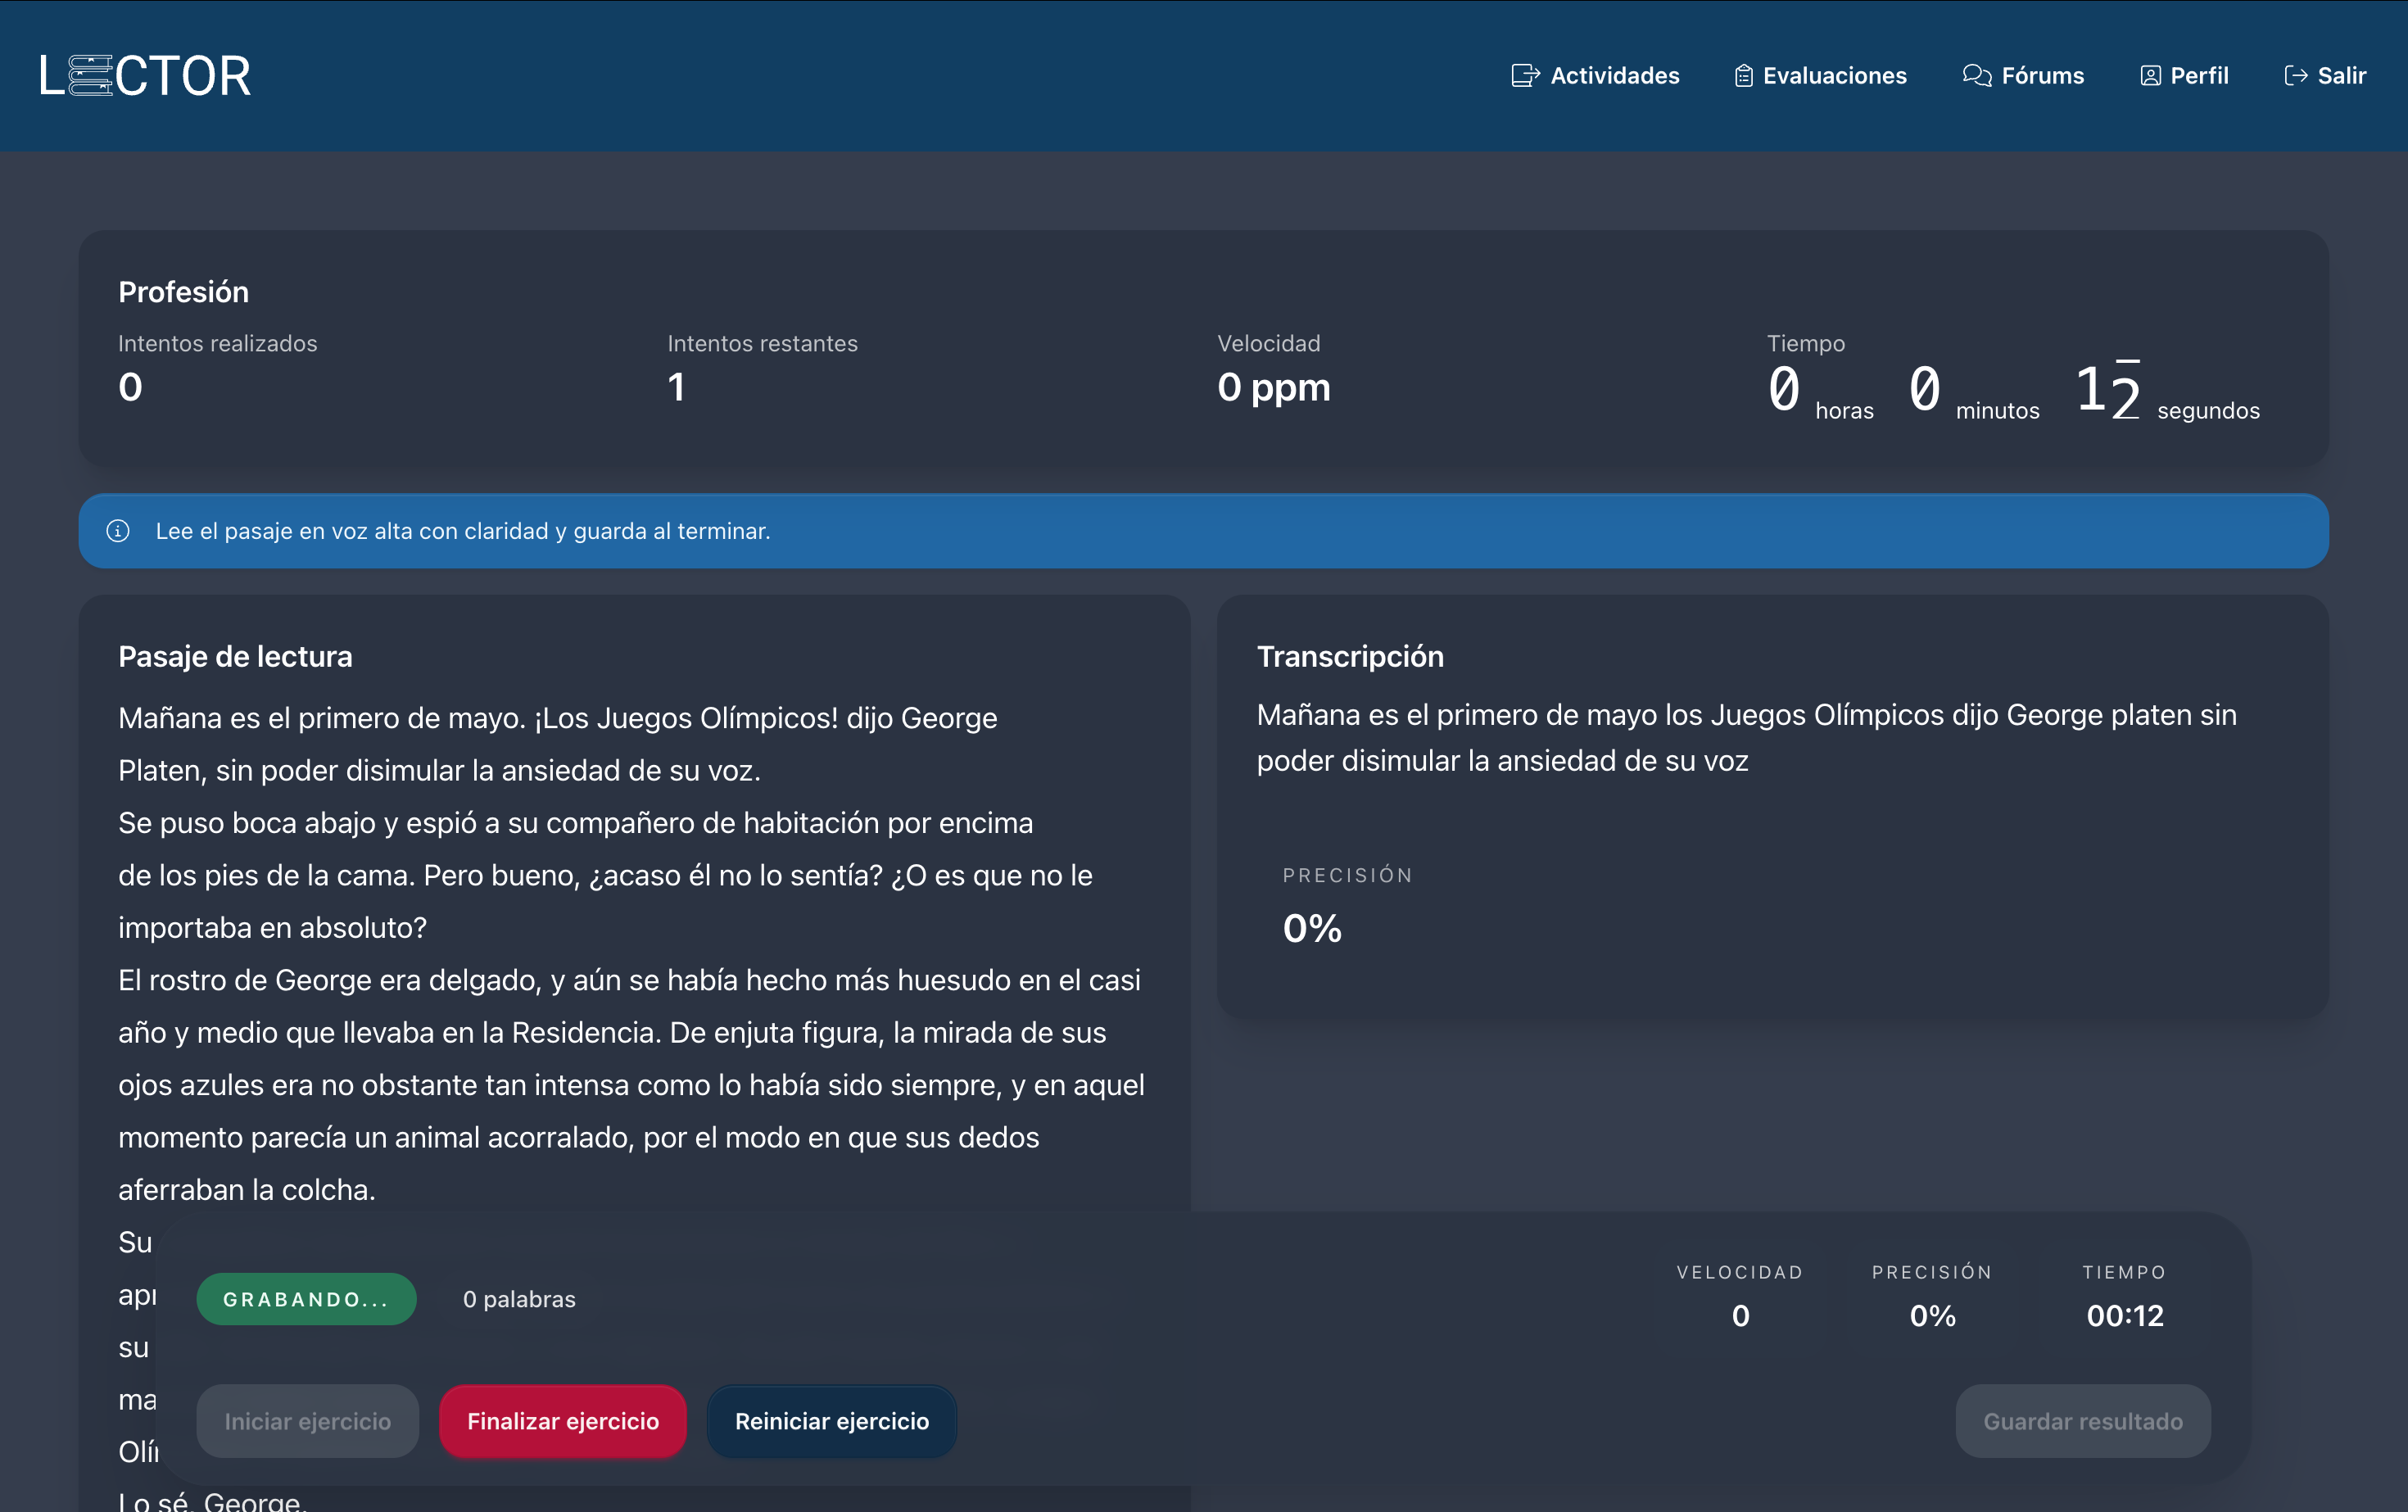This screenshot has width=2408, height=1512.
Task: Click the info icon in blue banner
Action: [x=118, y=531]
